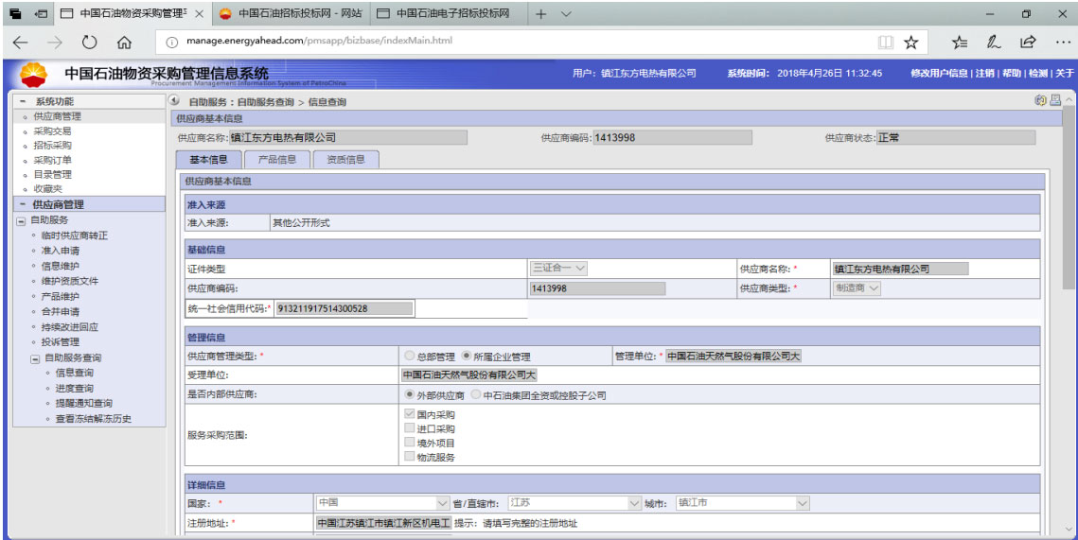Click the share icon in browser toolbar
This screenshot has width=1078, height=540.
point(1027,42)
